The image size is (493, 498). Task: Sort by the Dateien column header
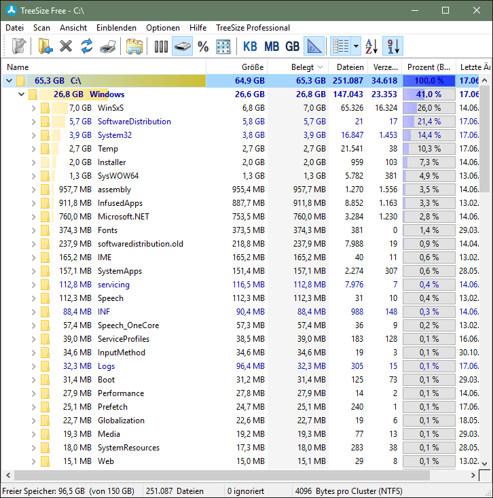[348, 67]
